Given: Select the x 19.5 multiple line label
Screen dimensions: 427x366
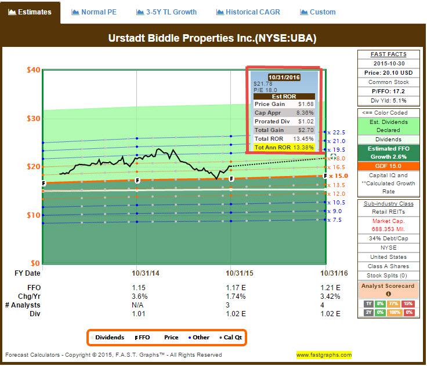Looking at the screenshot, I should point(336,150).
